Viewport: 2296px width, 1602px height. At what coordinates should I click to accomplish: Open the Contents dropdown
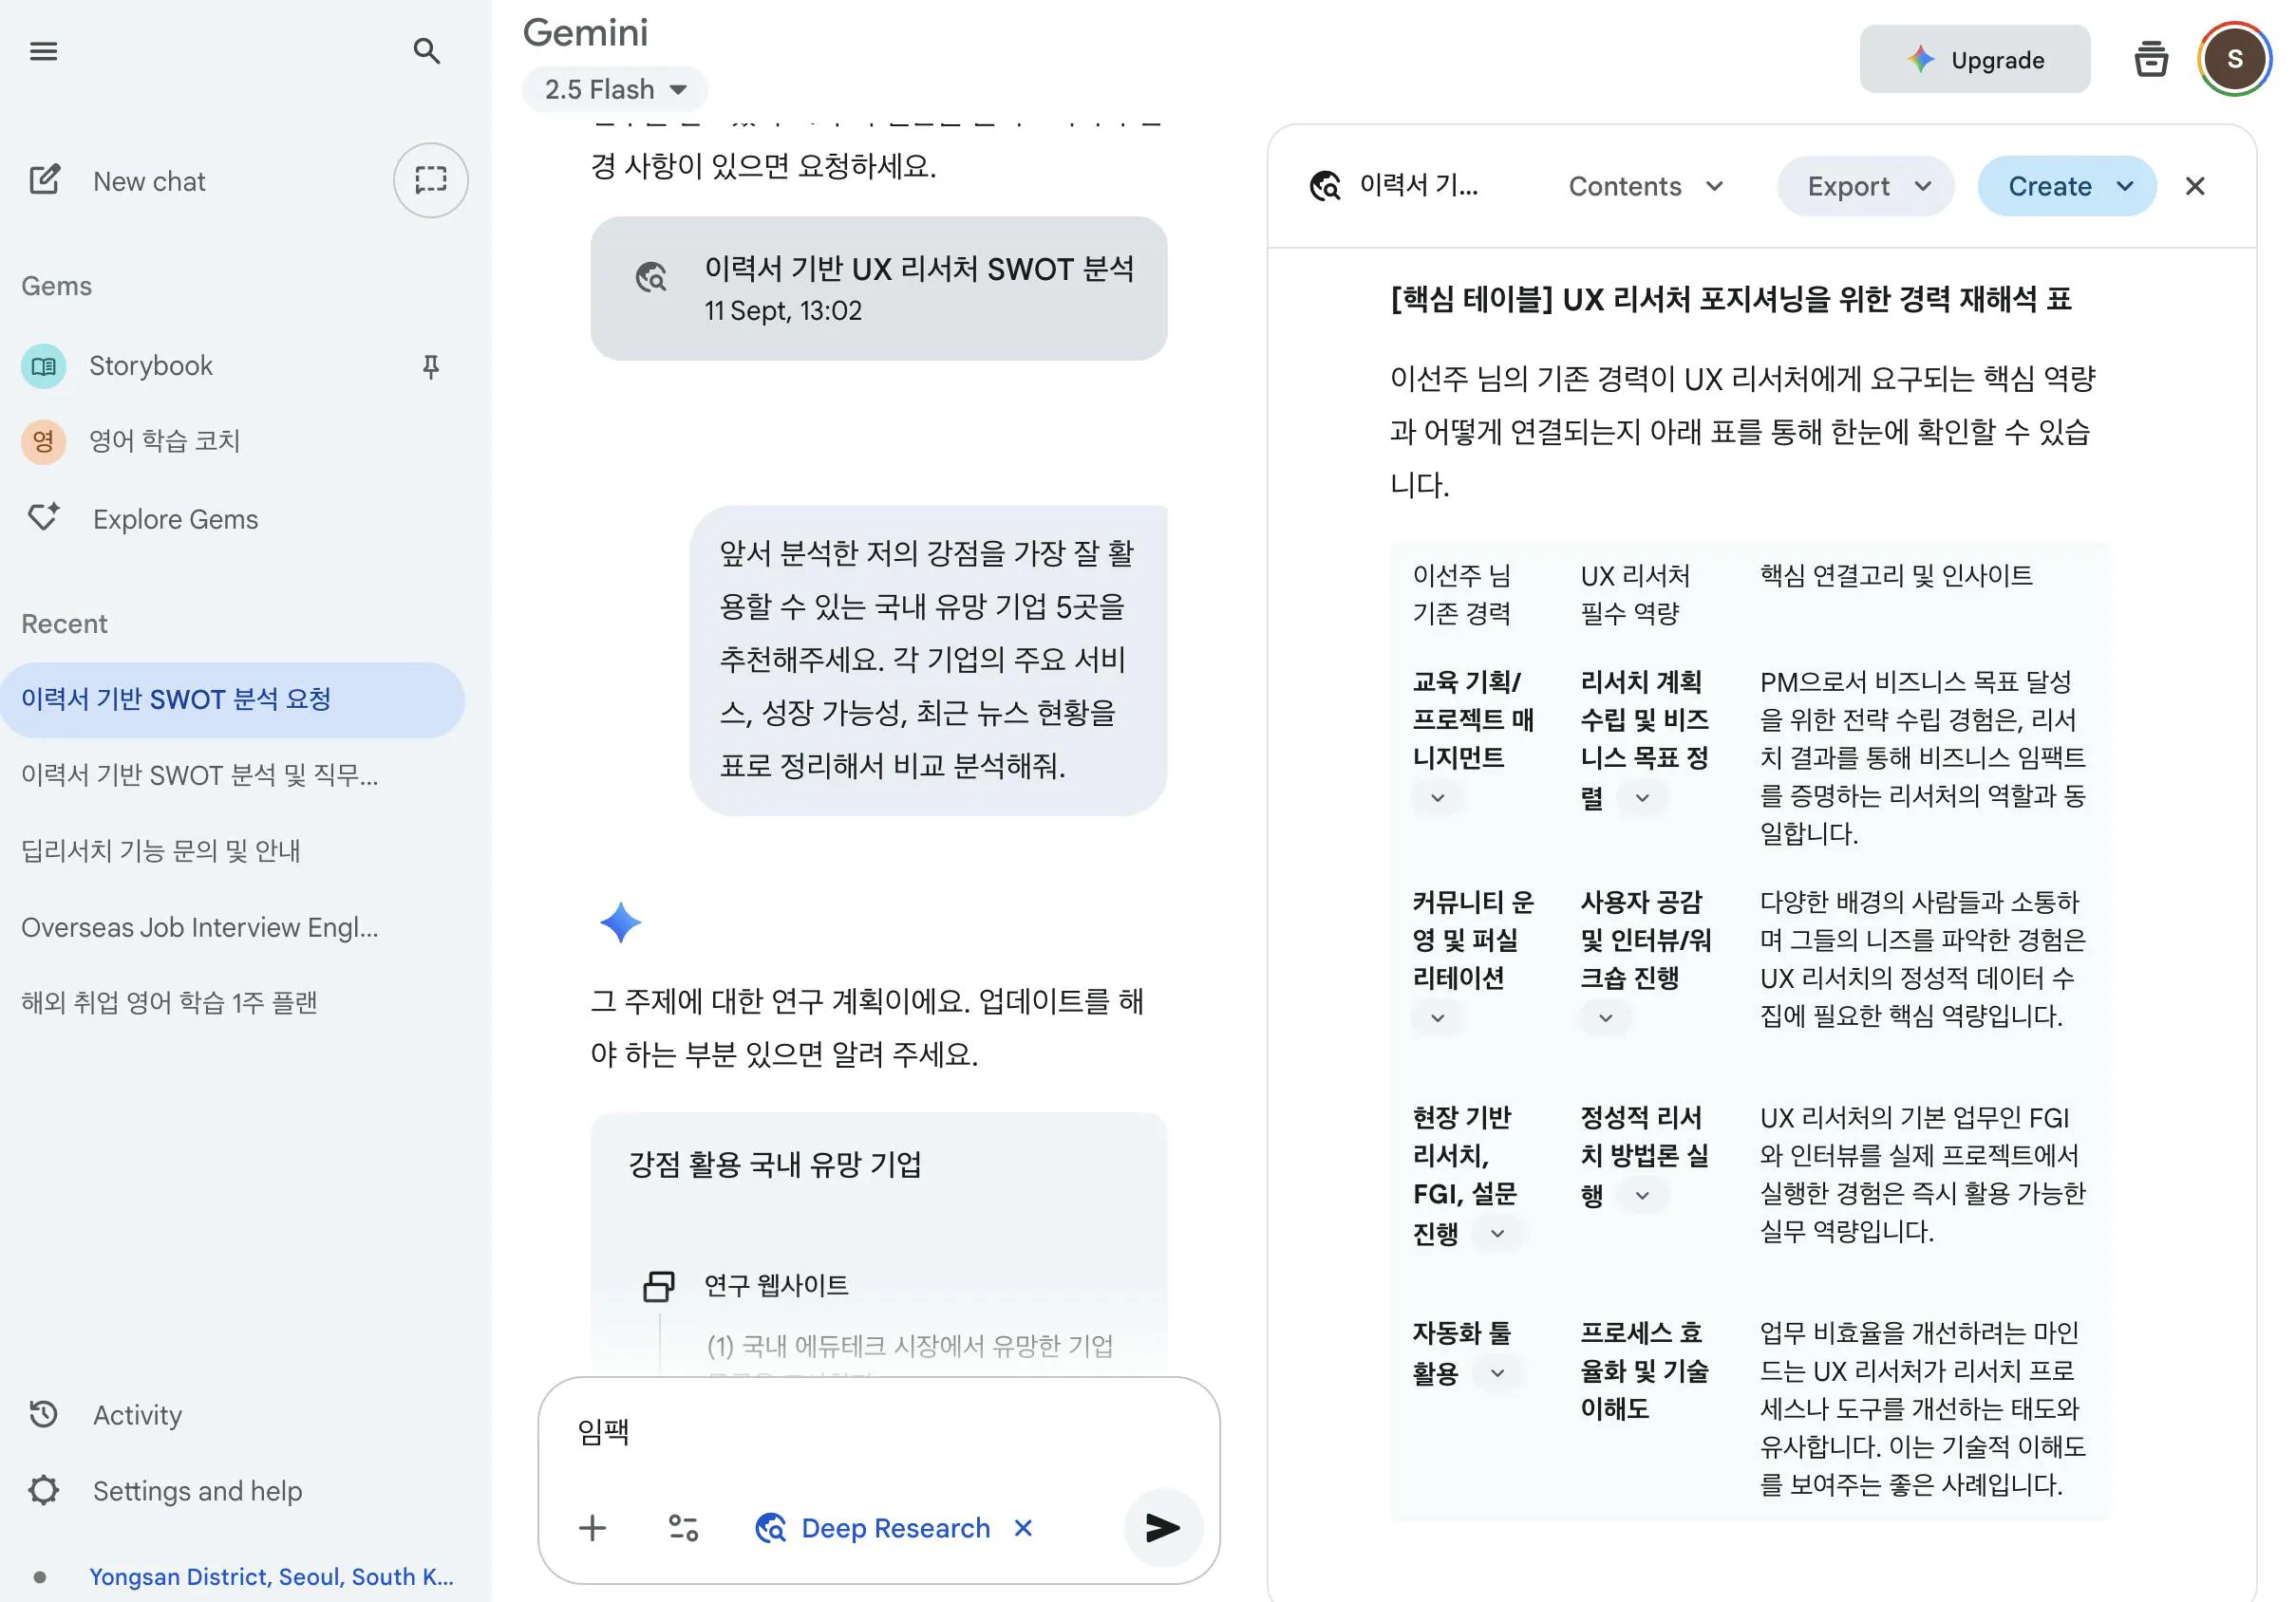[1646, 186]
